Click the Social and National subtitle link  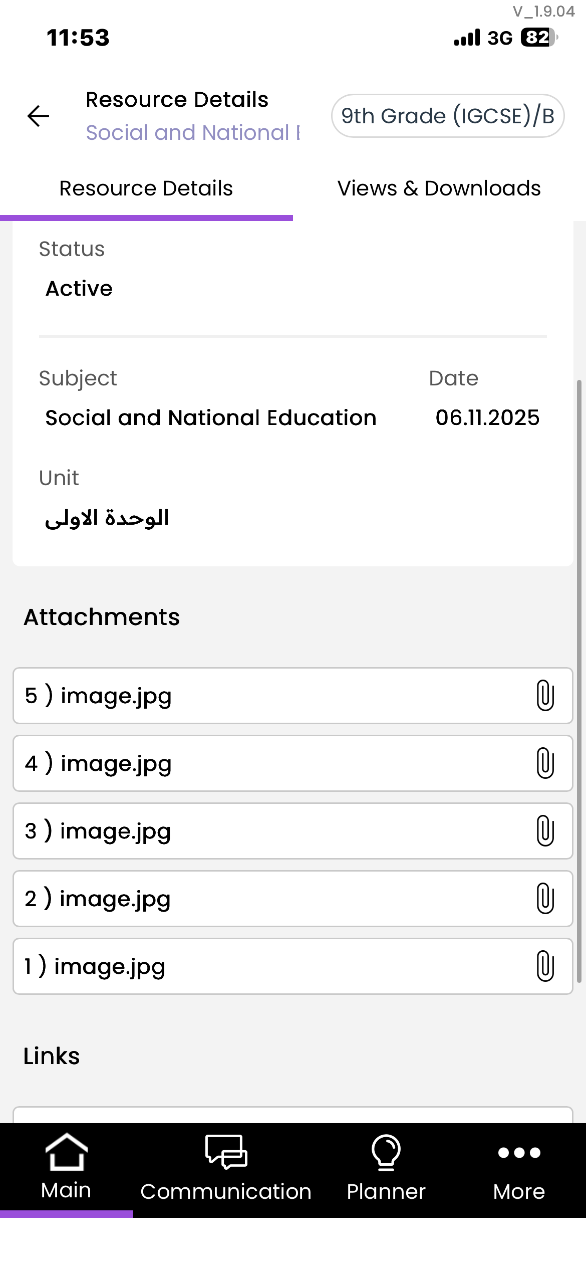193,133
